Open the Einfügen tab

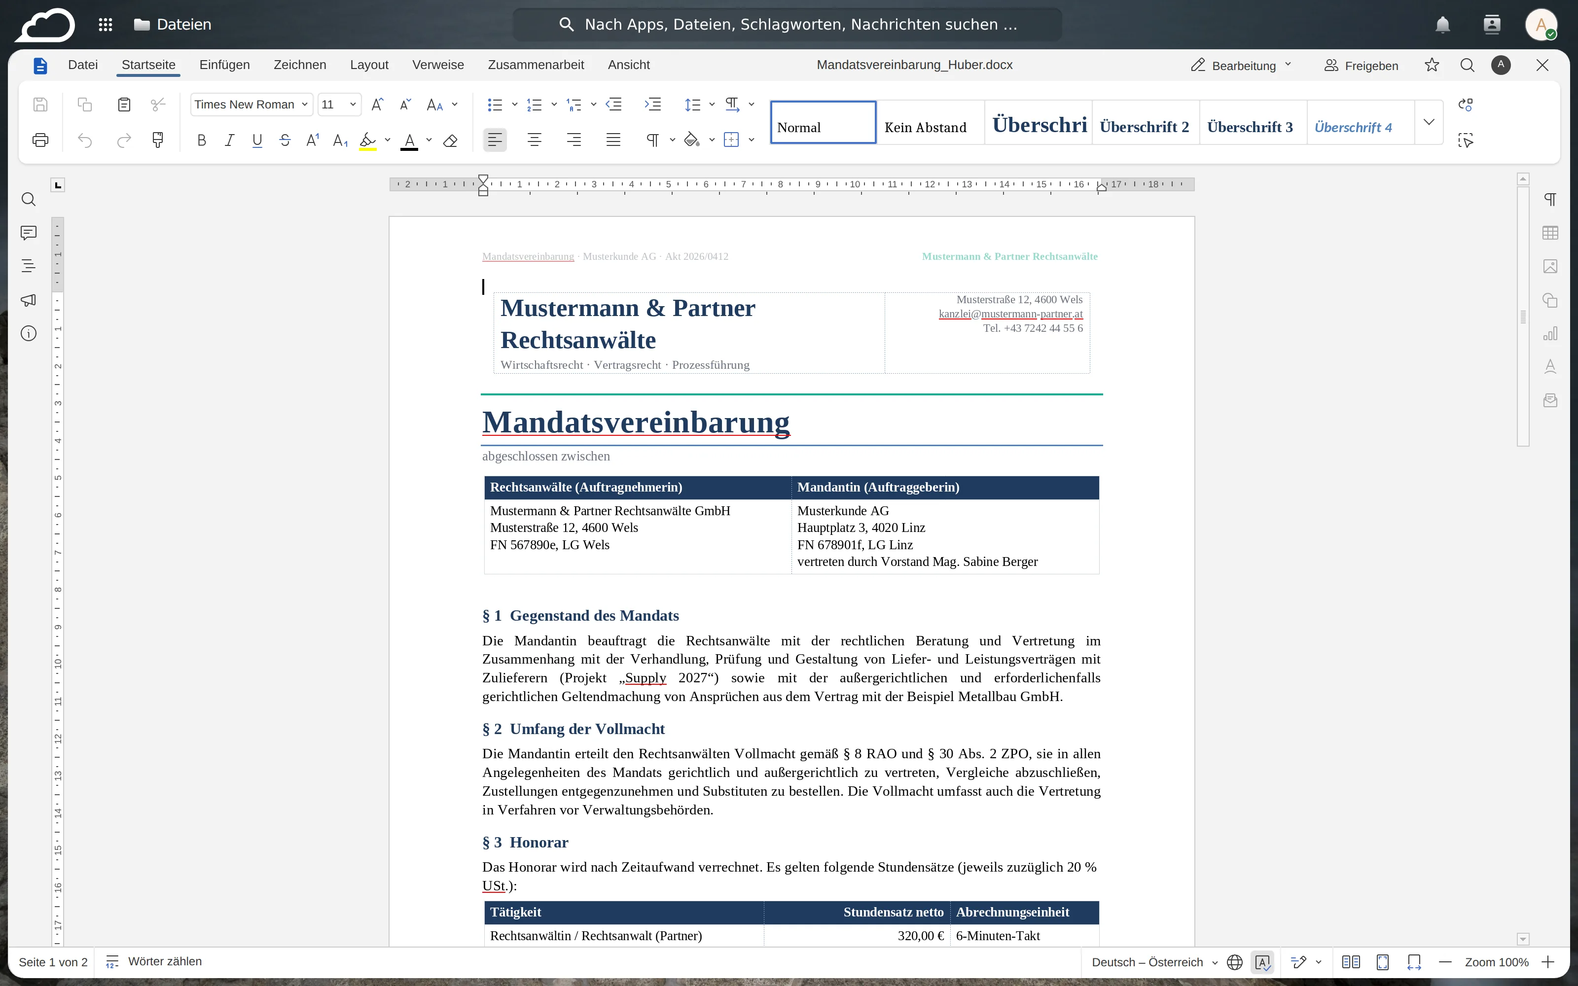tap(224, 65)
